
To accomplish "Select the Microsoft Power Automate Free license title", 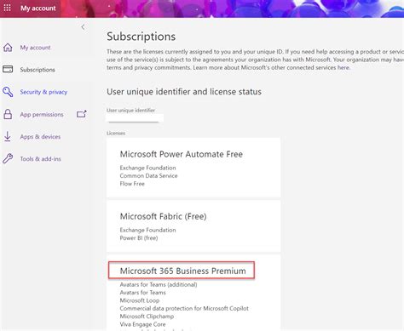I will coord(182,154).
